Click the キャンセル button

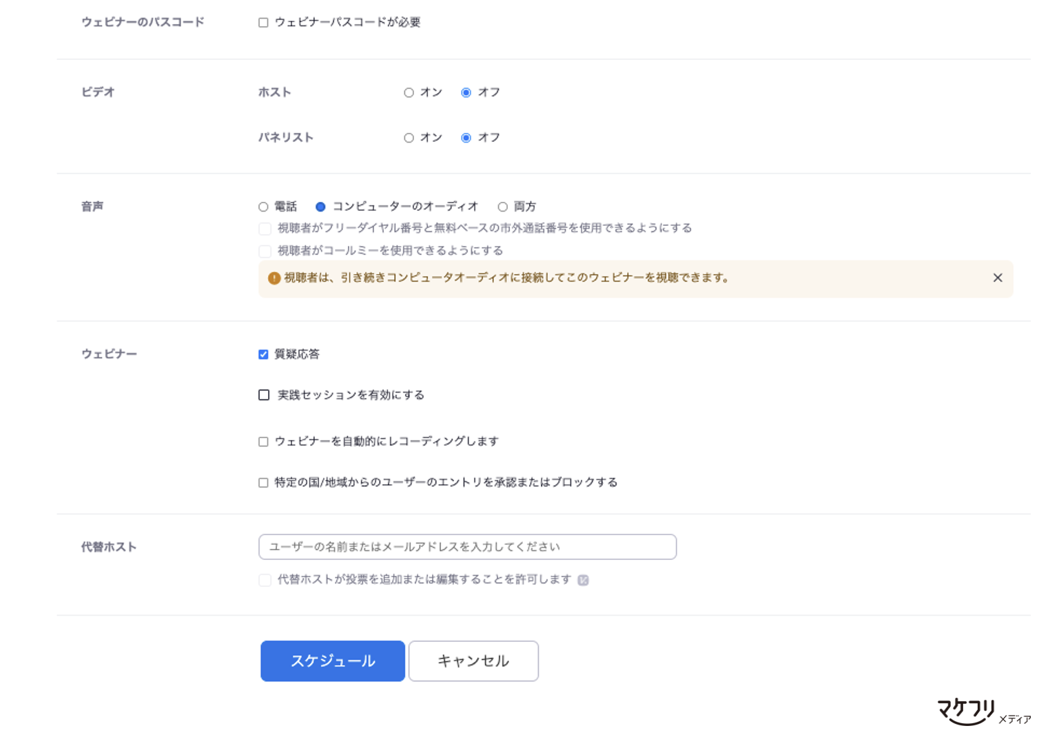(x=473, y=661)
